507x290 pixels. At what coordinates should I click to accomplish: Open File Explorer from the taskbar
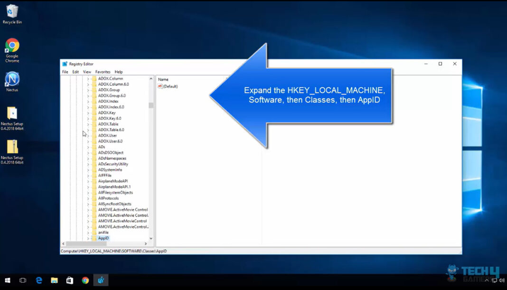click(x=54, y=281)
